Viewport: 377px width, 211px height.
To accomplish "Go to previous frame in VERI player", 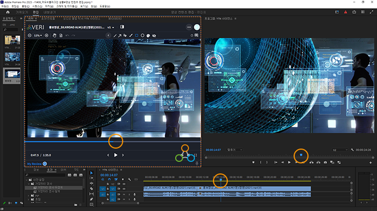I will click(x=108, y=155).
